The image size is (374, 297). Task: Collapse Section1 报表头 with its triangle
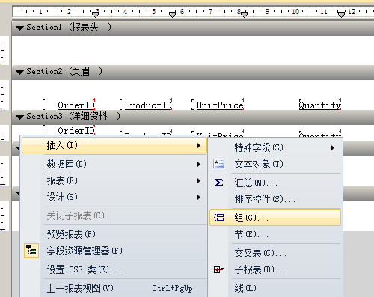(19, 28)
